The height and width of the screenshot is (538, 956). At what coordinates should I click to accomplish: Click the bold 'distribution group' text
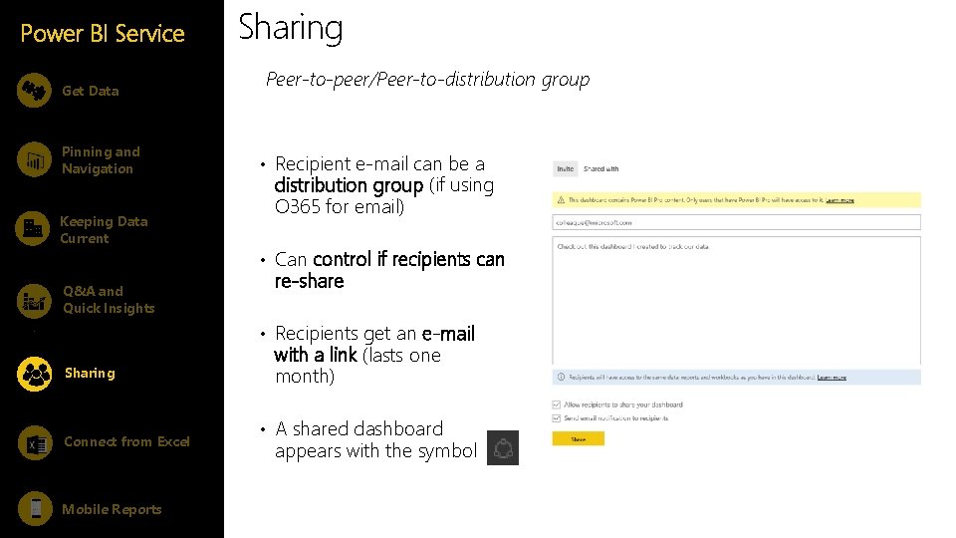point(349,185)
